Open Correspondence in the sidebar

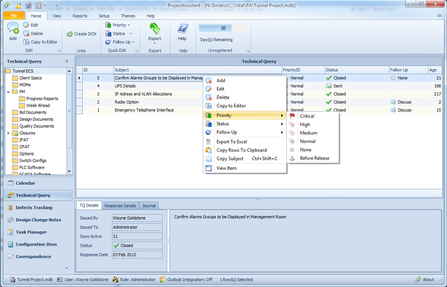pos(38,257)
